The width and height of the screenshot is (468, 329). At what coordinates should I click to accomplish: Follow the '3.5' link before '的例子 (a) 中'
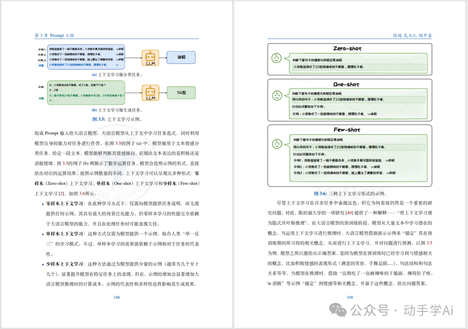coord(118,143)
